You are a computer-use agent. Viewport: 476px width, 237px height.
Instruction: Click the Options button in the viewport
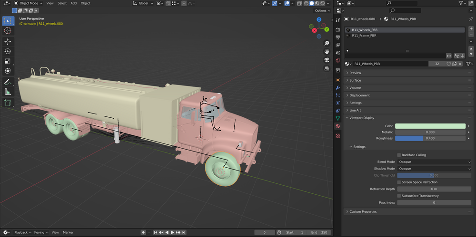(x=322, y=10)
